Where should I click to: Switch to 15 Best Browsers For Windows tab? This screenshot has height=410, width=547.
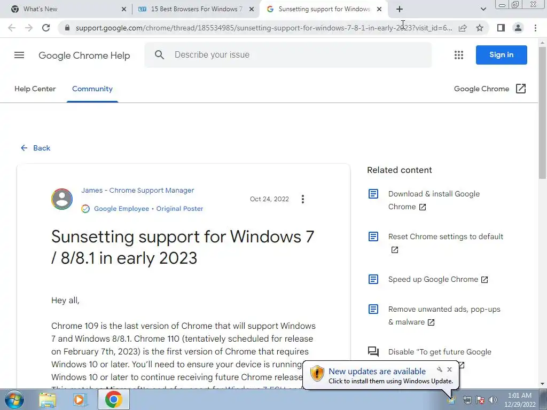click(x=197, y=9)
